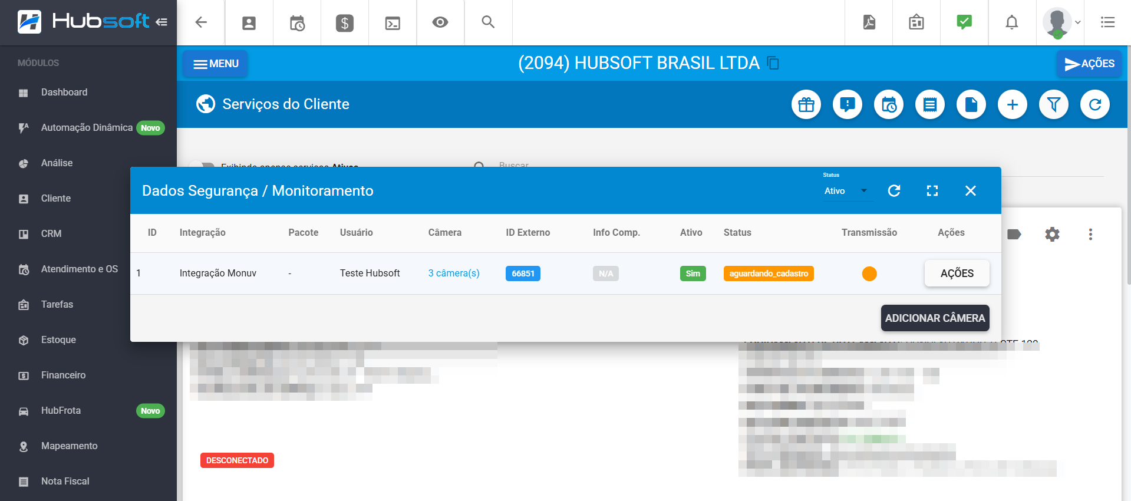Open Financeiro module
This screenshot has width=1131, height=501.
click(x=88, y=375)
